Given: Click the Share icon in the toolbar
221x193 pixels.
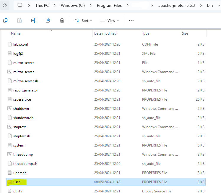Looking at the screenshot, I should [x=48, y=20].
